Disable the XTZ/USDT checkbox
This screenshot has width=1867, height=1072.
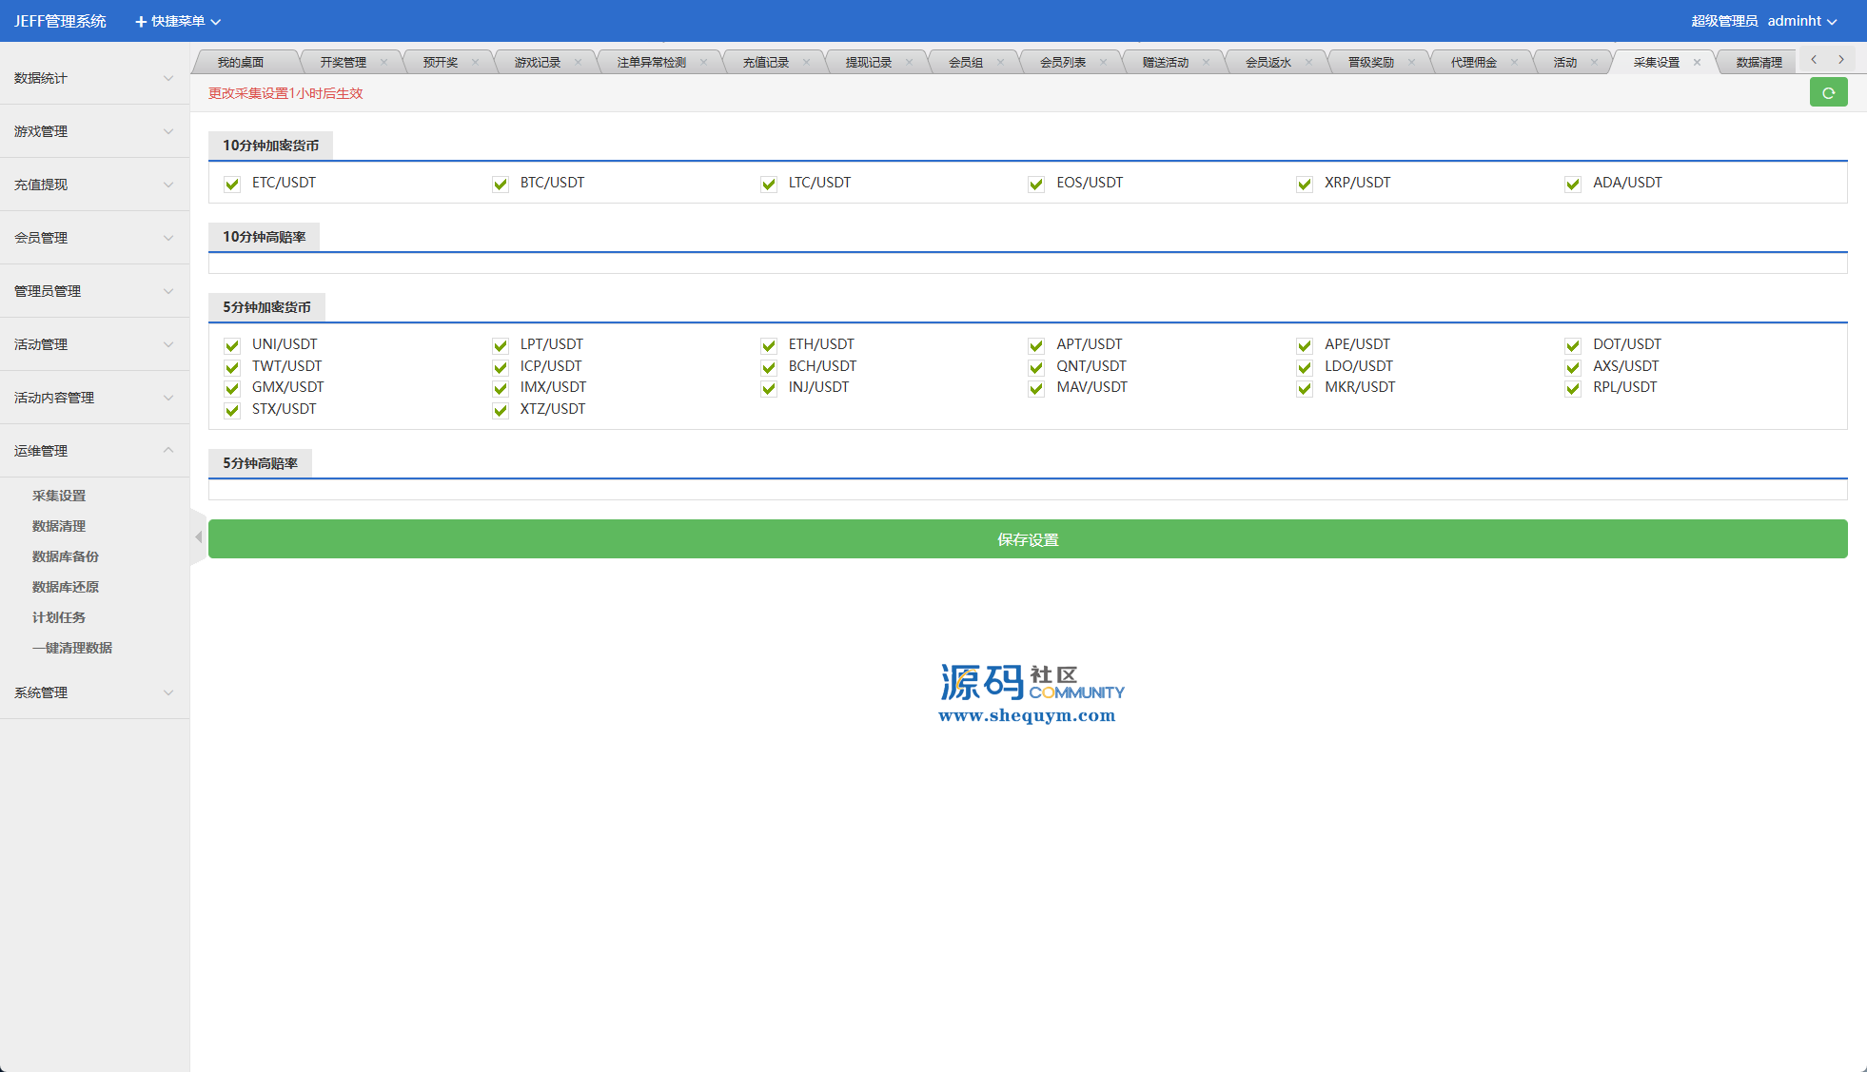(501, 410)
